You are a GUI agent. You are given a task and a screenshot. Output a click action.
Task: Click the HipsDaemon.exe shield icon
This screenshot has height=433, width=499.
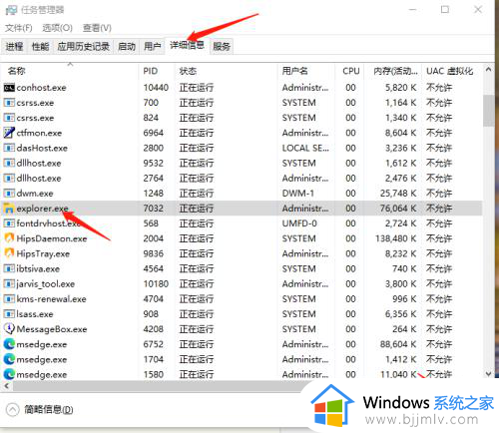[x=9, y=238]
